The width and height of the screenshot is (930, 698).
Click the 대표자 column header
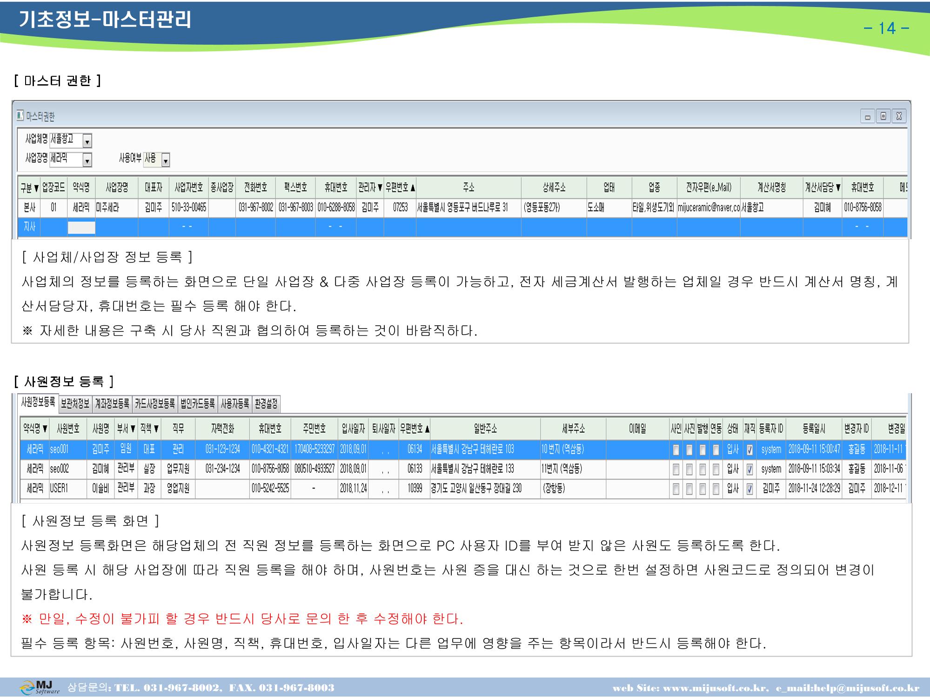tap(154, 188)
